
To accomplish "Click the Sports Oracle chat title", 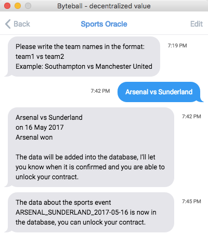I will [x=104, y=24].
